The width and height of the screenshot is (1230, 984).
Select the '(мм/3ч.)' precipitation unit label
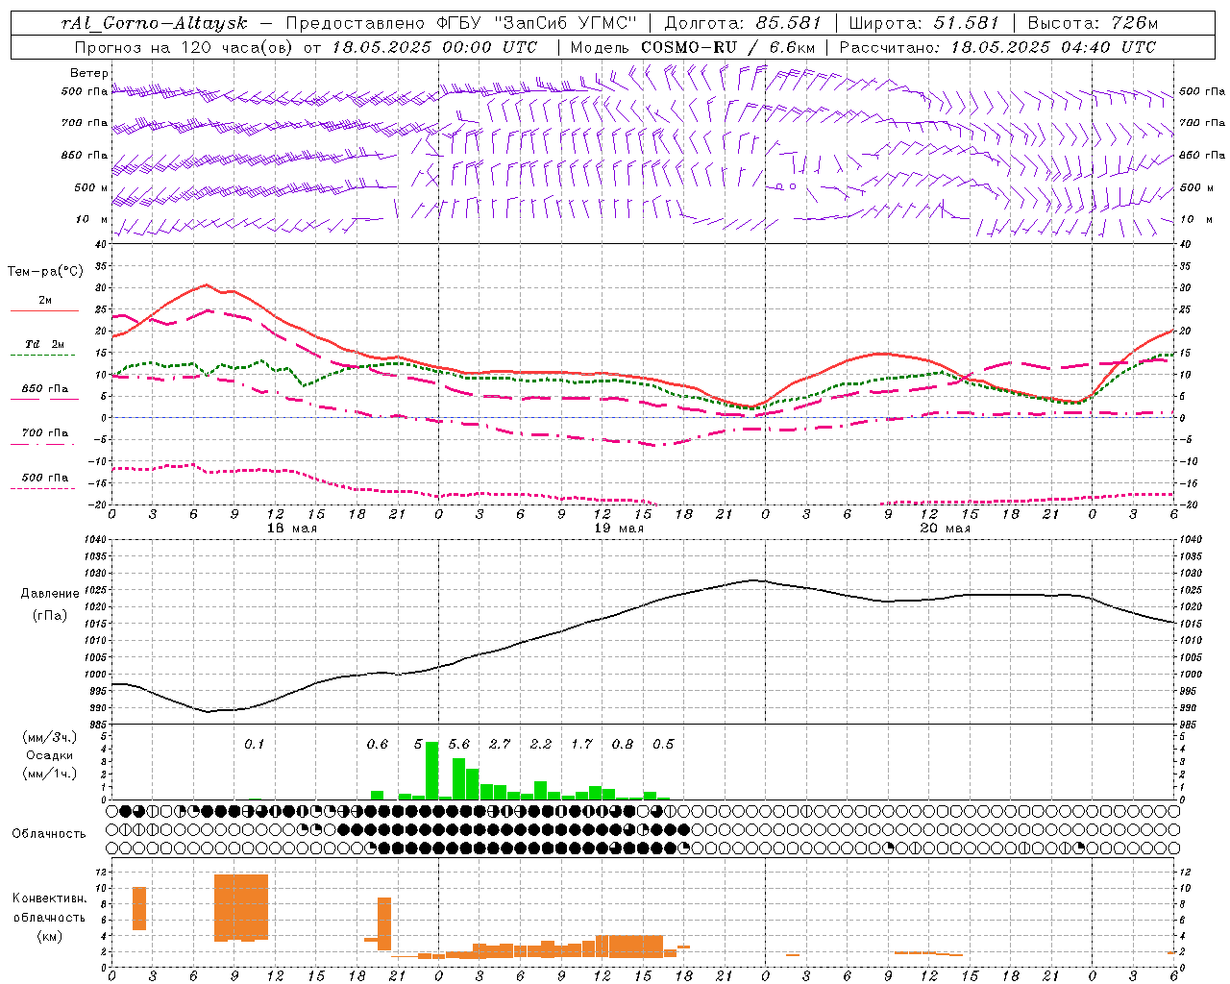click(50, 737)
